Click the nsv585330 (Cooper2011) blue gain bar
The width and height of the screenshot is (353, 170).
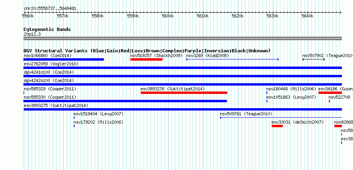[x=125, y=101]
